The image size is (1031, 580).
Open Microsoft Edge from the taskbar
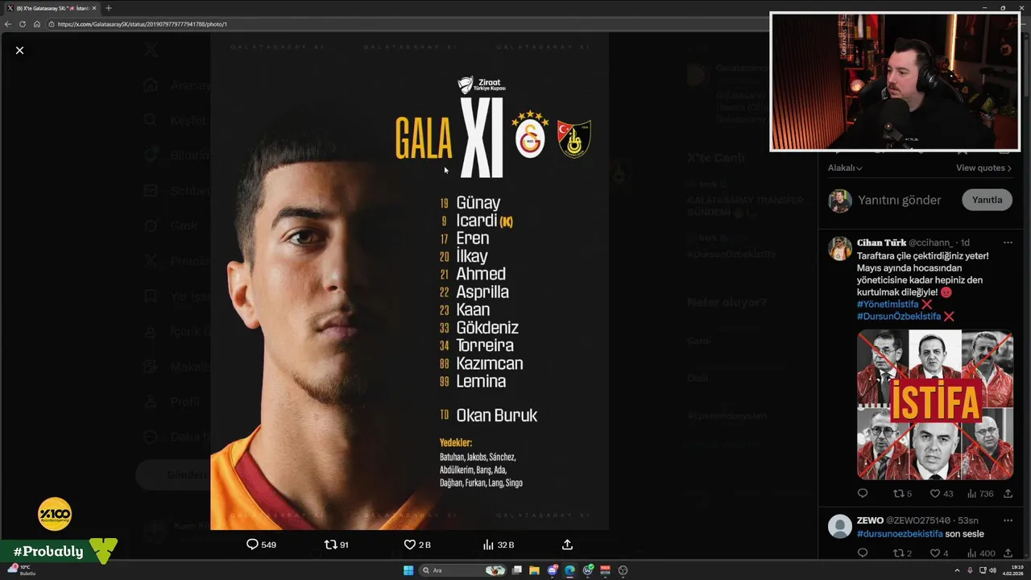(x=570, y=570)
